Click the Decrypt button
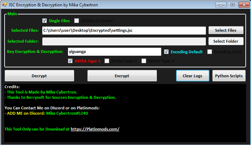The height and width of the screenshot is (145, 251). (39, 76)
